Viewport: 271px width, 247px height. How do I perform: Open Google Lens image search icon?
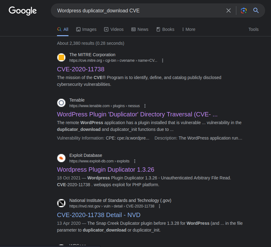(x=244, y=10)
